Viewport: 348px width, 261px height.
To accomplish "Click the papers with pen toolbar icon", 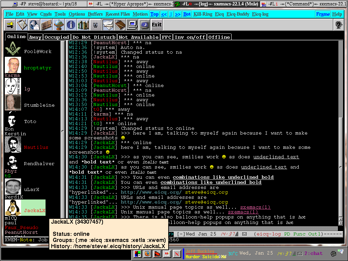I will point(108,24).
